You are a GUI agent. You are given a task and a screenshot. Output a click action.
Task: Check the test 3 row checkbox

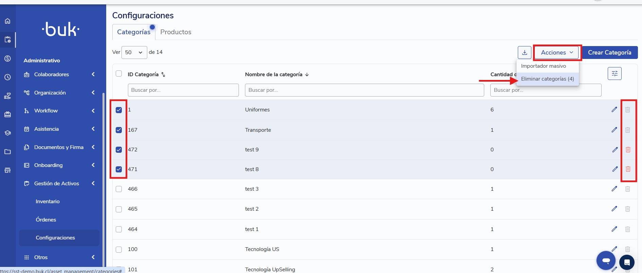tap(119, 189)
